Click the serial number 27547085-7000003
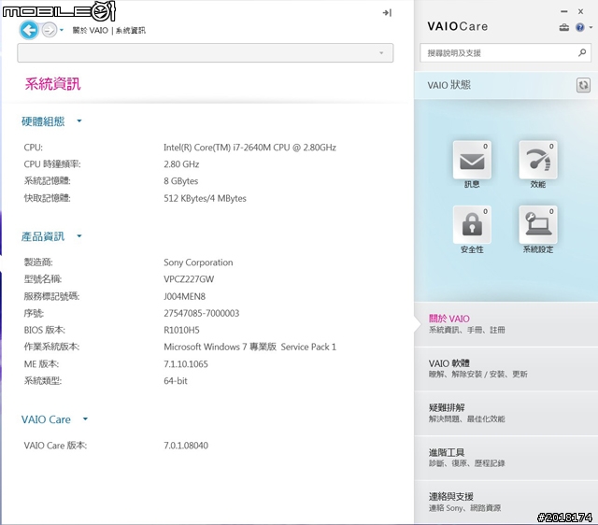Screen dimensions: 598x525 pos(202,313)
